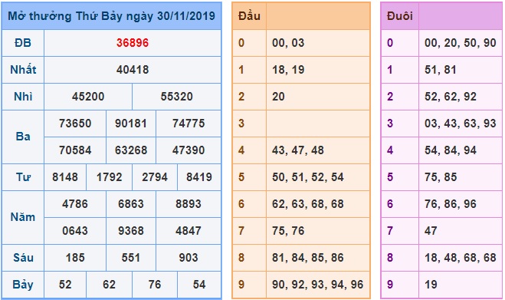The image size is (505, 300).
Task: Select the Đầu cell "18, 19"
Action: tap(288, 69)
